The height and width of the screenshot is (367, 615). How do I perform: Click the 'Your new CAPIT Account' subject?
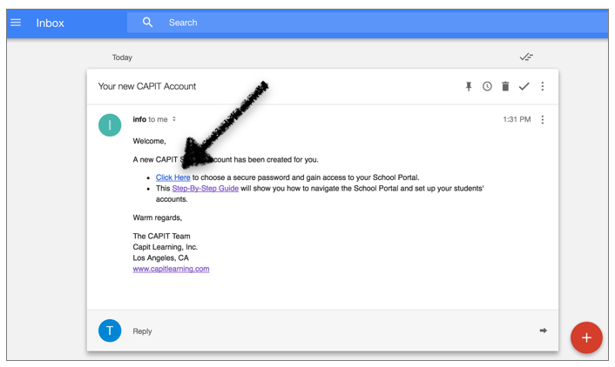147,86
